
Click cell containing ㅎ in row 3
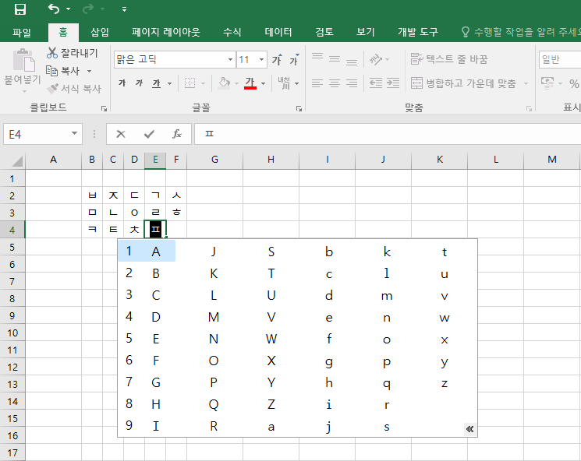pyautogui.click(x=176, y=213)
